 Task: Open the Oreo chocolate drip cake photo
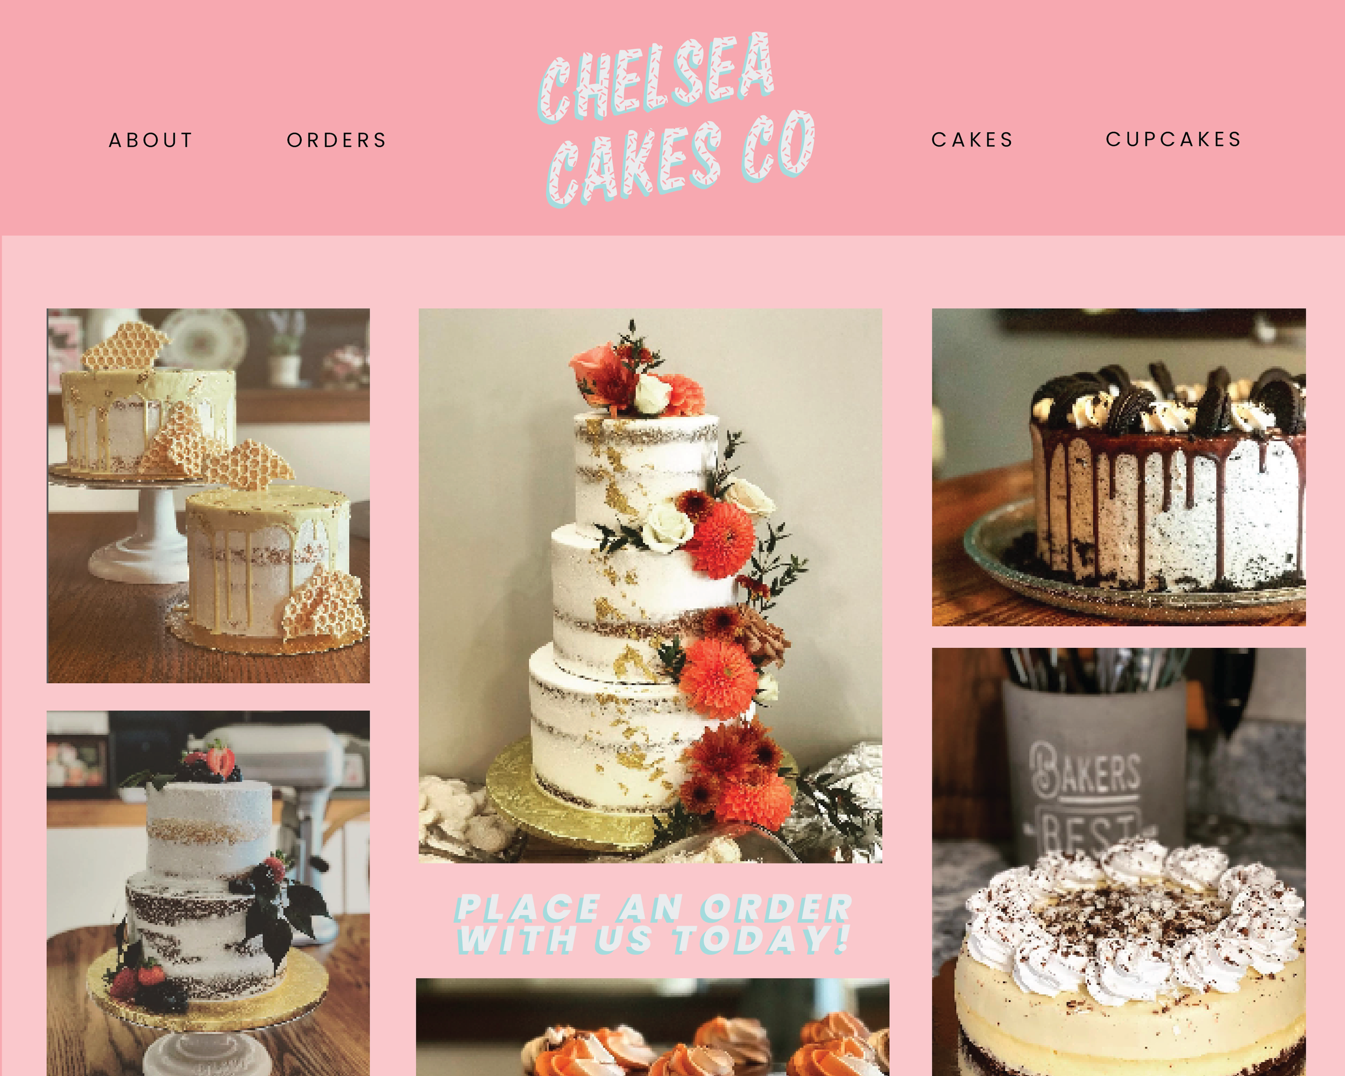1119,467
